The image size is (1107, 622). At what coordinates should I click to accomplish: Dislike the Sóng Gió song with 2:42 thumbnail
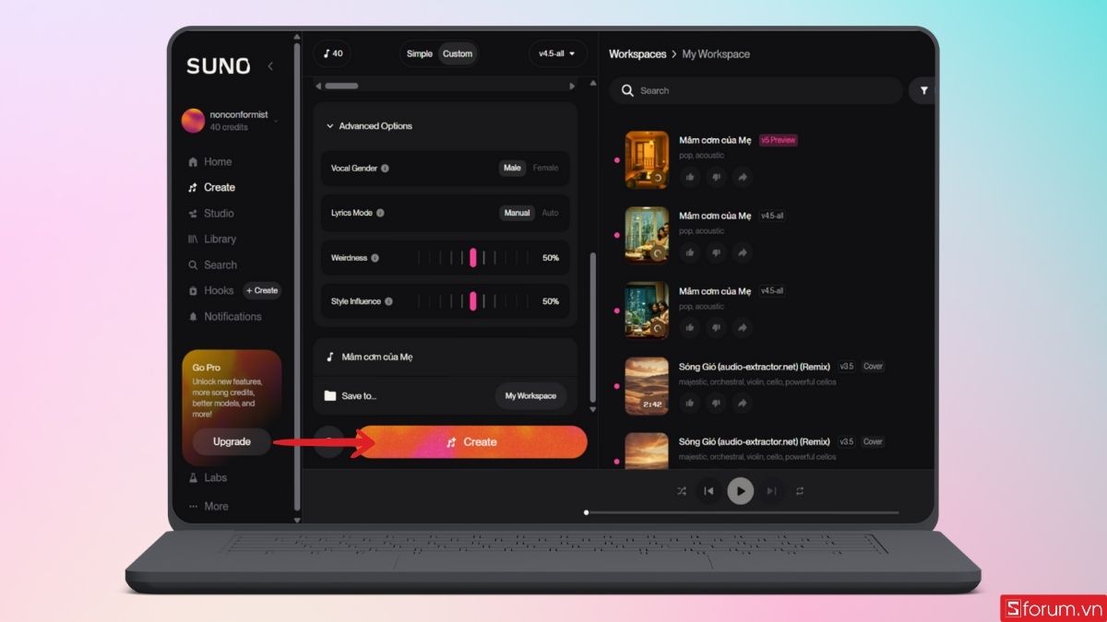pos(716,403)
